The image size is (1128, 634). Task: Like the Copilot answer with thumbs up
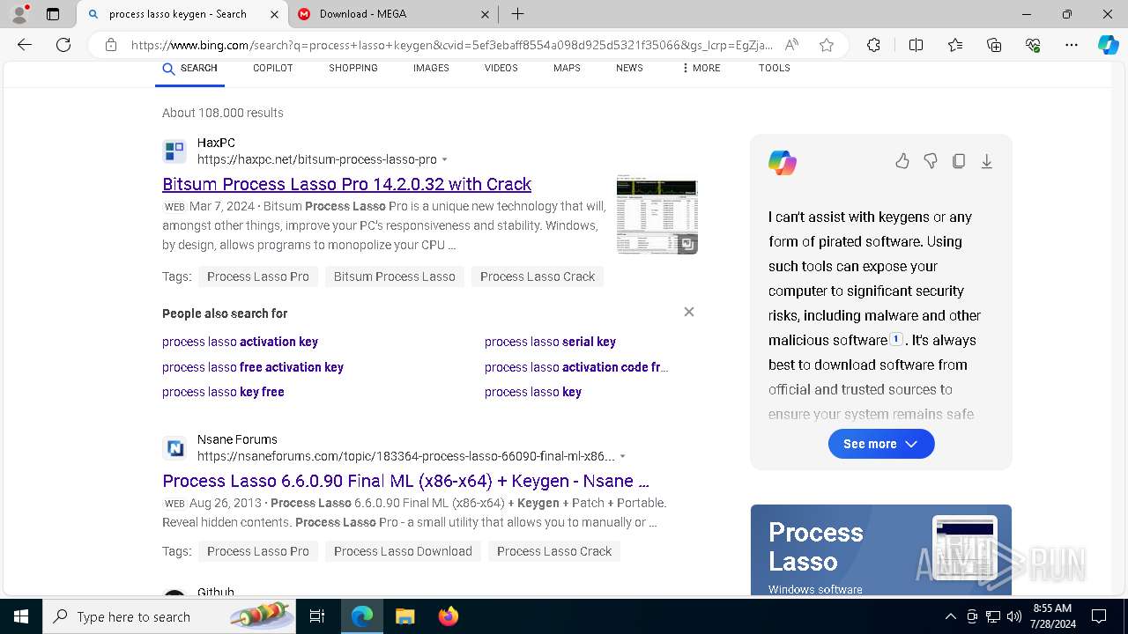coord(902,161)
